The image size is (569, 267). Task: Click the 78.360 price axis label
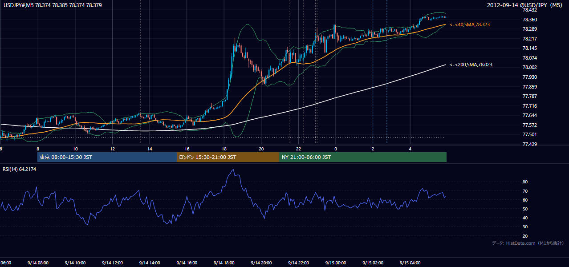tap(529, 20)
